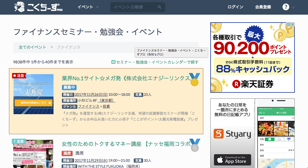Open 全てのイベント breadcrumb link

point(32,47)
